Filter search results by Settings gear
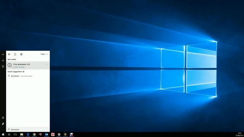244x137 pixels. coord(21,54)
